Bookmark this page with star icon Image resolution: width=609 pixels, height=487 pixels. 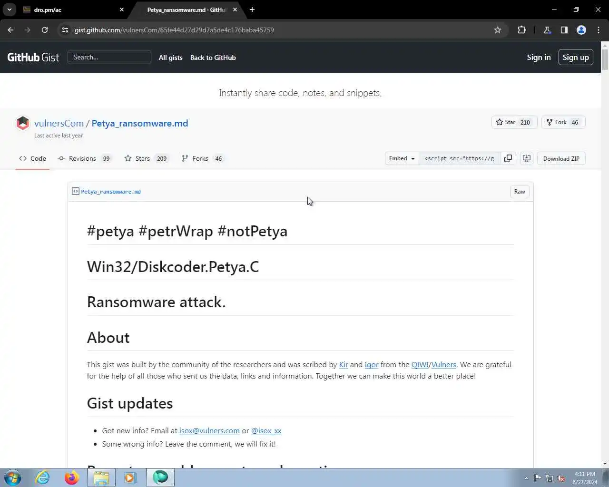tap(498, 30)
